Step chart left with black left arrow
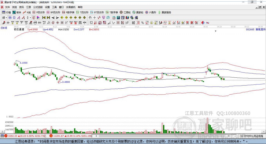 click(x=53, y=18)
